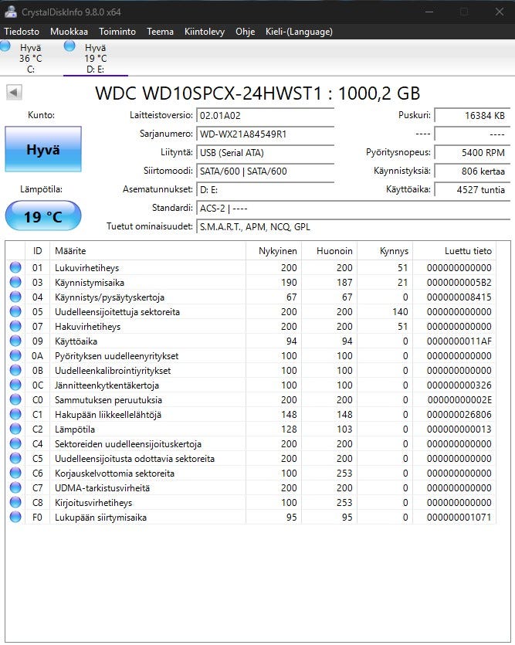Click status icon for Käynnistys/pysäytyskertoja row

(x=15, y=297)
